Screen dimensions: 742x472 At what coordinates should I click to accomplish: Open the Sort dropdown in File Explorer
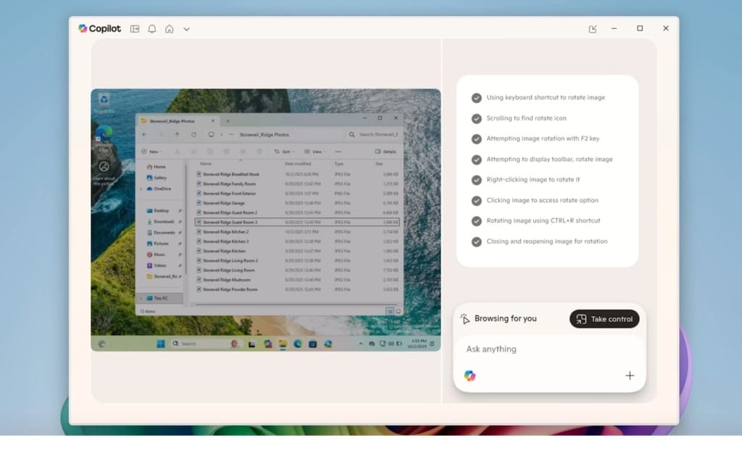[x=284, y=152]
